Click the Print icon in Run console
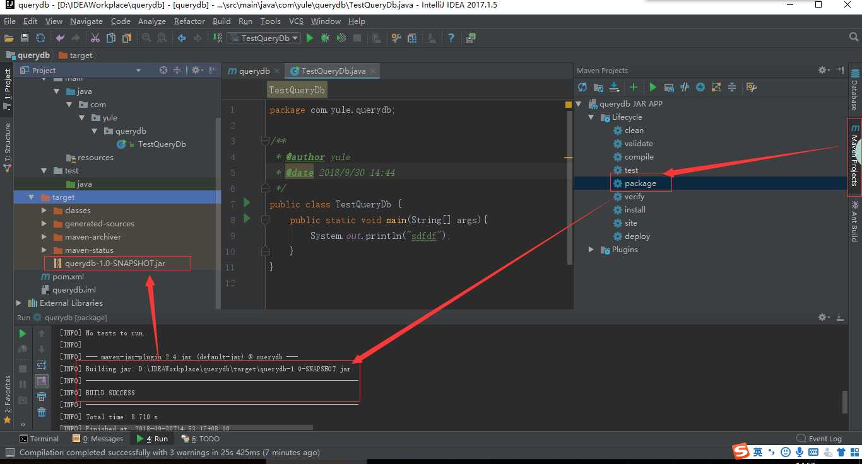The image size is (862, 464). click(x=42, y=397)
